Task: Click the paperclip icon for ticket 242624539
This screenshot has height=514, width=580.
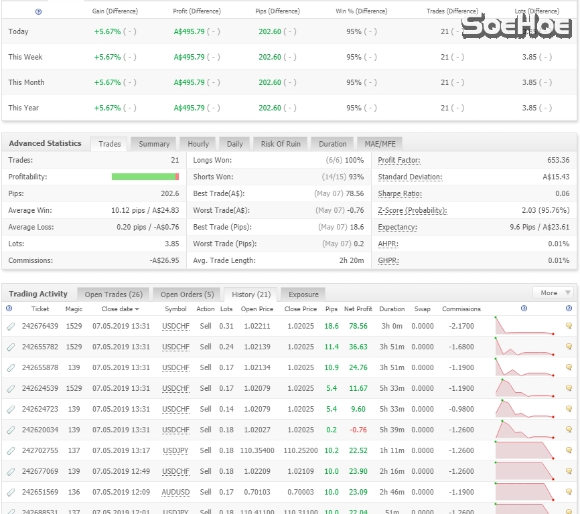Action: click(11, 389)
